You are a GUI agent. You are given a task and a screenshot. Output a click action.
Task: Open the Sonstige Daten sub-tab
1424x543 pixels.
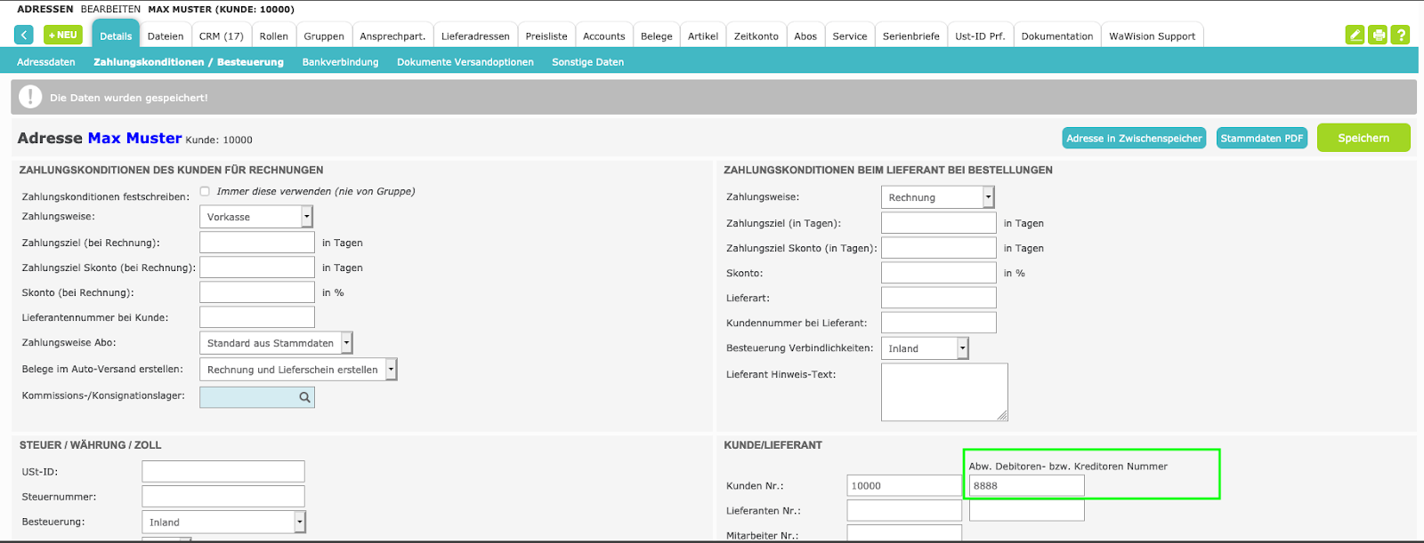click(587, 62)
